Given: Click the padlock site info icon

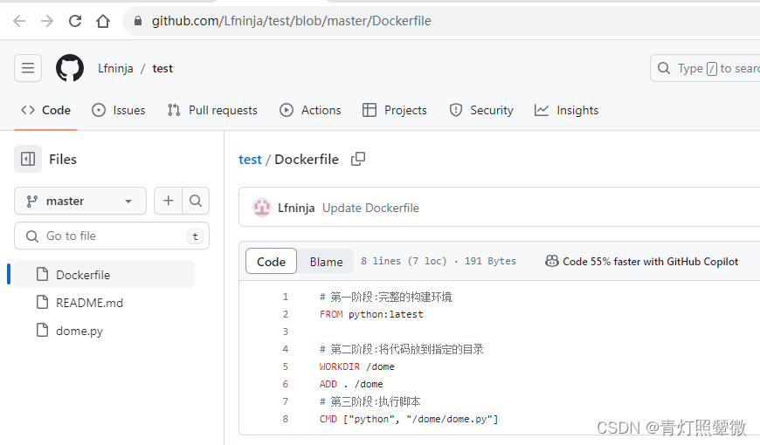Looking at the screenshot, I should pyautogui.click(x=138, y=21).
